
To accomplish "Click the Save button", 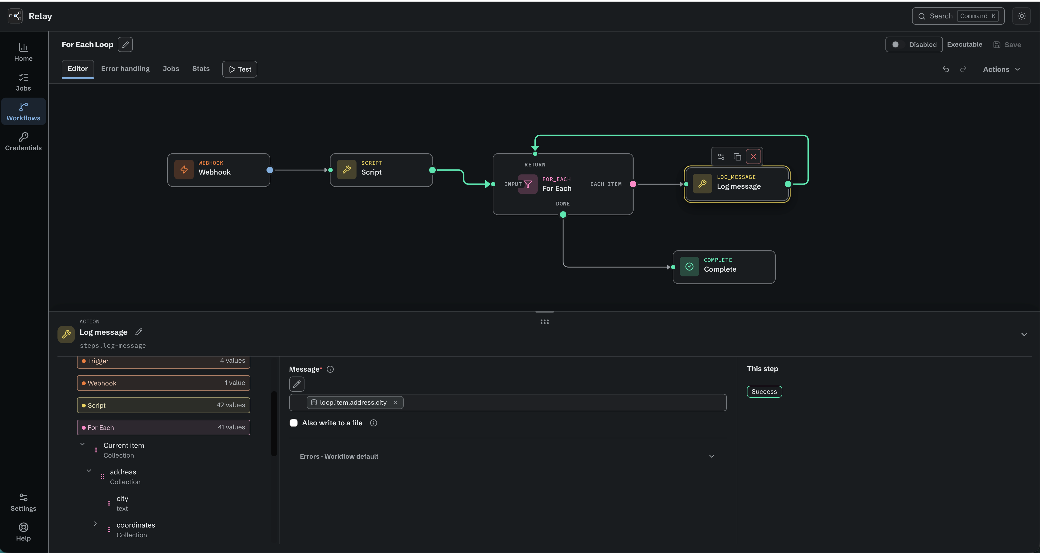I will 1007,44.
